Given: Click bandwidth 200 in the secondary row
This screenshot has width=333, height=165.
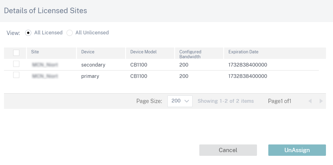Looking at the screenshot, I should 184,65.
